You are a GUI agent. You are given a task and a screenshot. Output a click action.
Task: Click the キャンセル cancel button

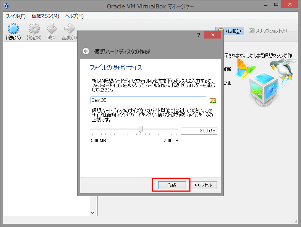pyautogui.click(x=203, y=185)
